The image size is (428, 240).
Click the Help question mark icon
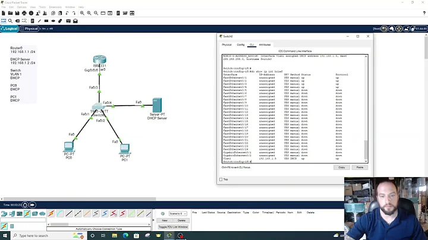pyautogui.click(x=424, y=13)
